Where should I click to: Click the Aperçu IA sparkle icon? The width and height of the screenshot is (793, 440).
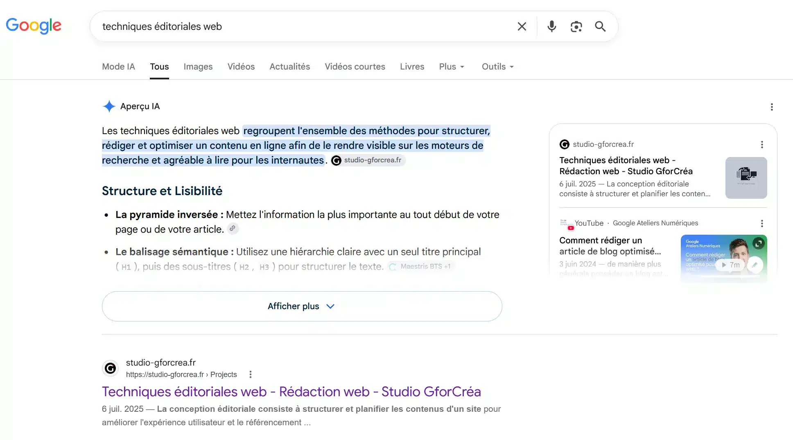coord(109,106)
